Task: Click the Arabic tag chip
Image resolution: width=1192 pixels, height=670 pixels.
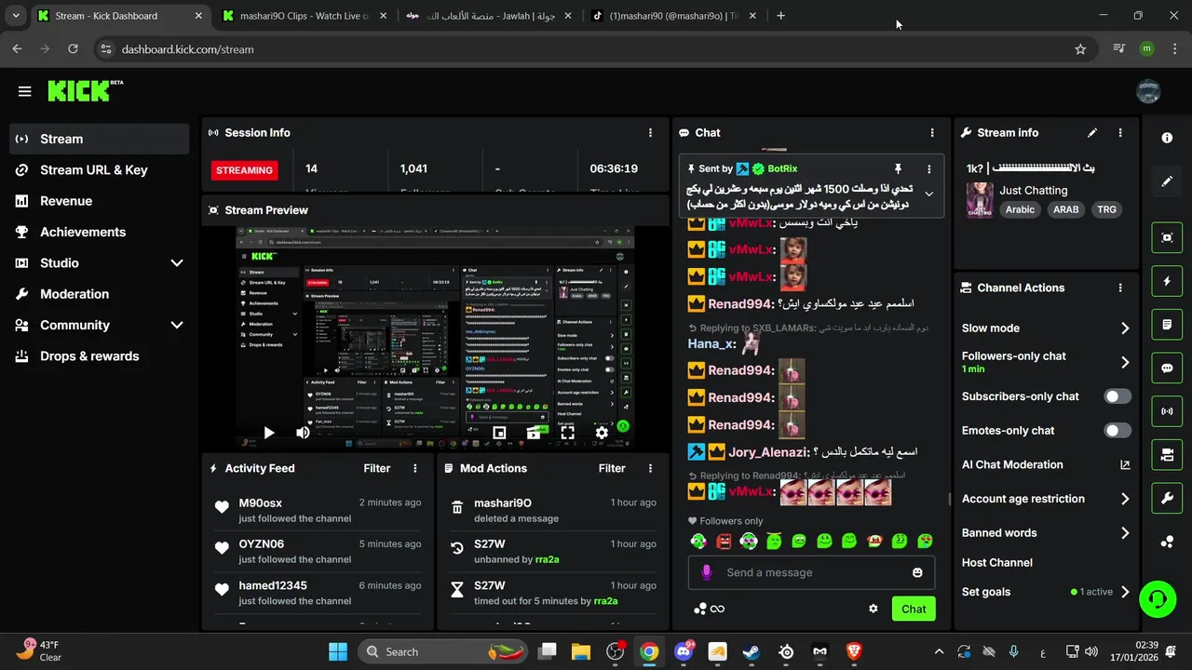Action: tap(1020, 209)
